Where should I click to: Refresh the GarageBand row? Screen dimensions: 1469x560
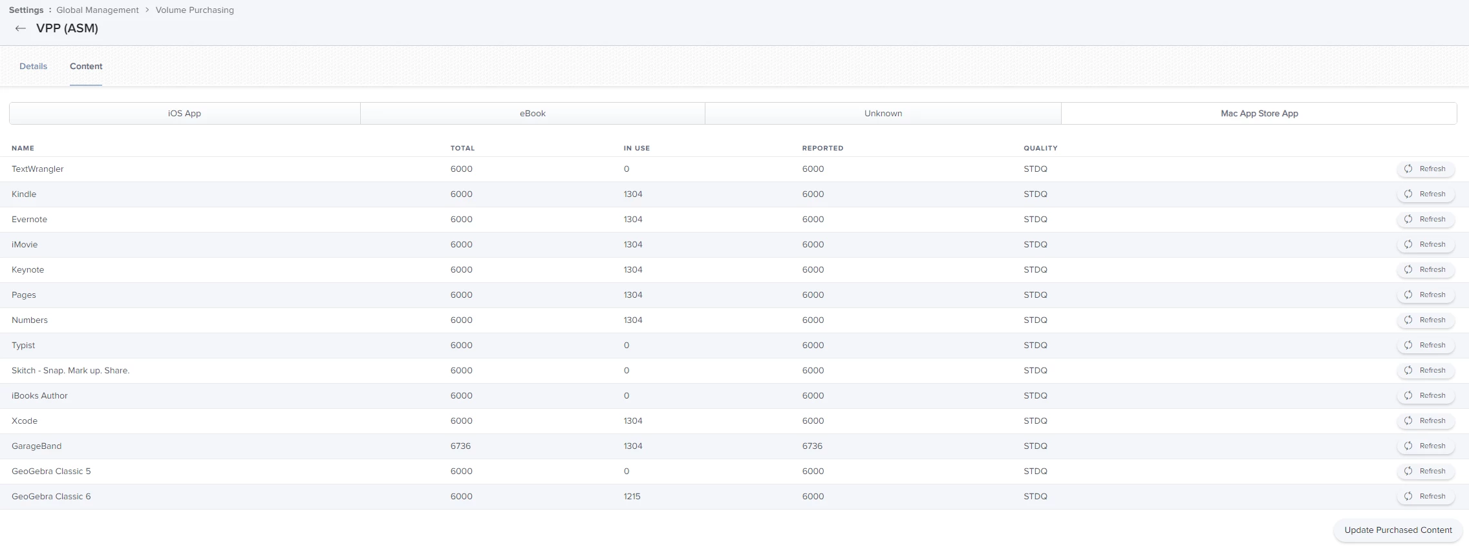(1426, 446)
